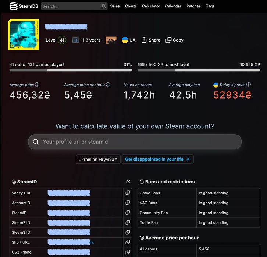This screenshot has width=267, height=257.
Task: Copy the CS2 Friend code
Action: pos(128,252)
